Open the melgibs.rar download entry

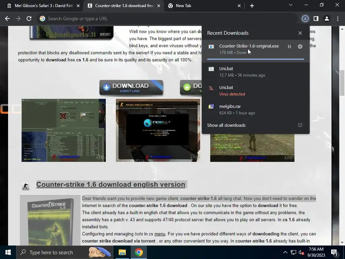(256, 110)
